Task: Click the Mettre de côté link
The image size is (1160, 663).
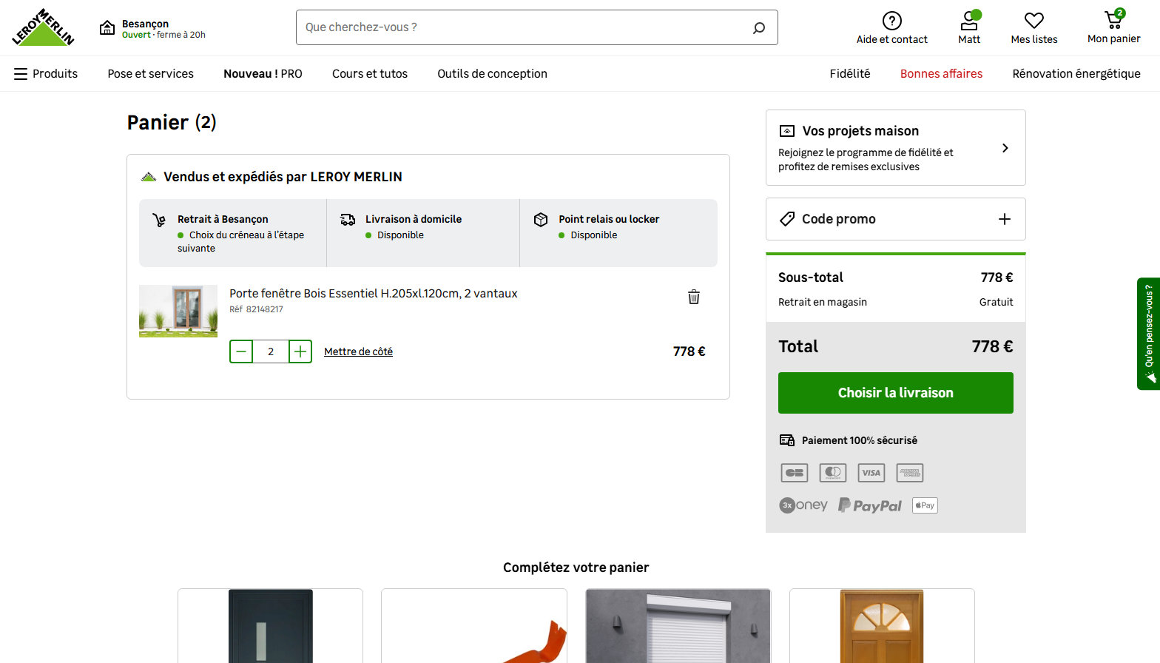Action: point(358,351)
